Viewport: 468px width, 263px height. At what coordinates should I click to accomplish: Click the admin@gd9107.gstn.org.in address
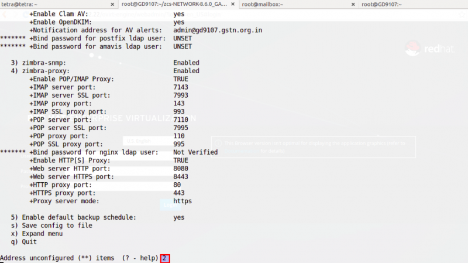coord(218,30)
